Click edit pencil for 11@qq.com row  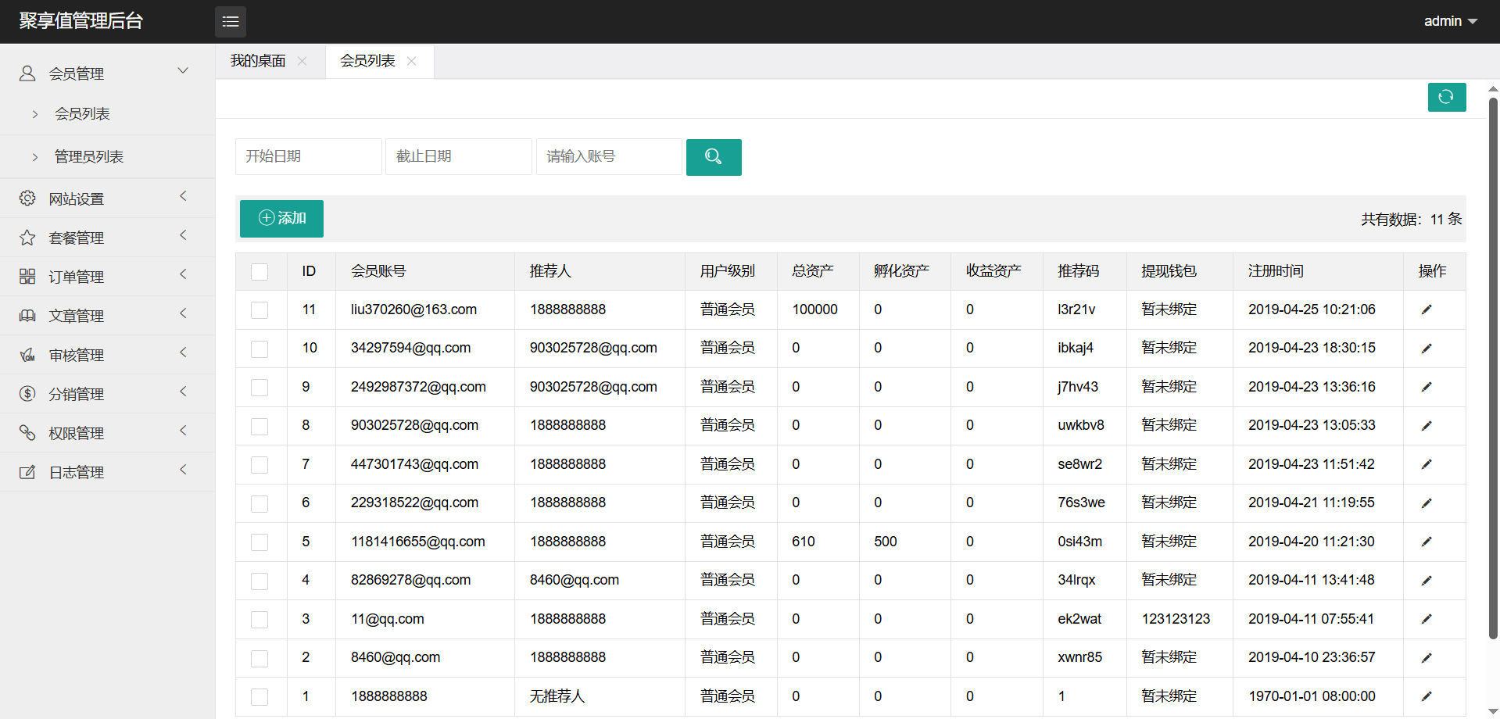[1426, 619]
